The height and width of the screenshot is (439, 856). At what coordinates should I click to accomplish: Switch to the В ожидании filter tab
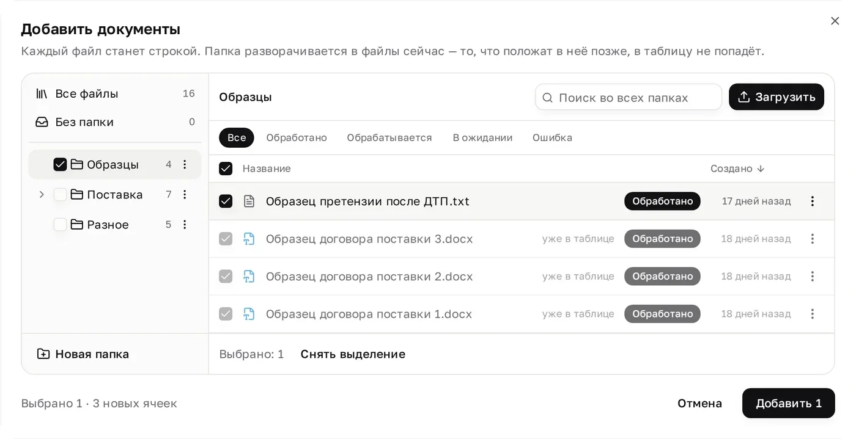pos(482,137)
